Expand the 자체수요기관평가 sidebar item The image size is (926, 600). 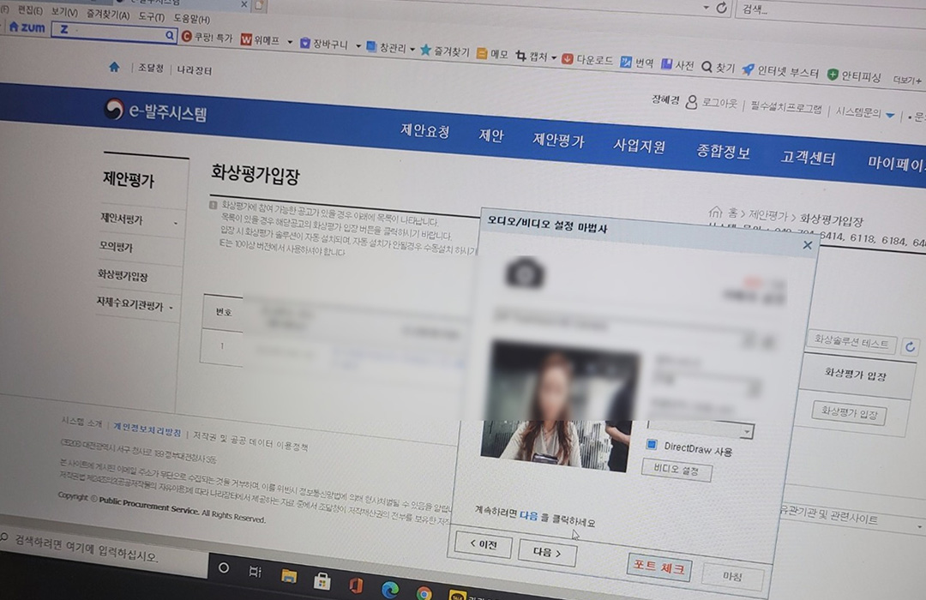[x=135, y=305]
